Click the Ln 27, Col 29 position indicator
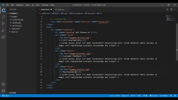 (x=115, y=96)
